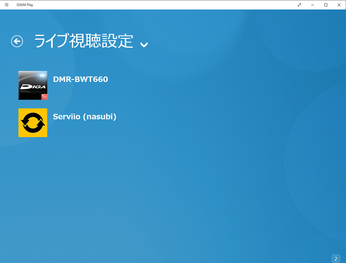
Task: Click blank space right of DMR-BWT660 name
Action: click(x=202, y=79)
